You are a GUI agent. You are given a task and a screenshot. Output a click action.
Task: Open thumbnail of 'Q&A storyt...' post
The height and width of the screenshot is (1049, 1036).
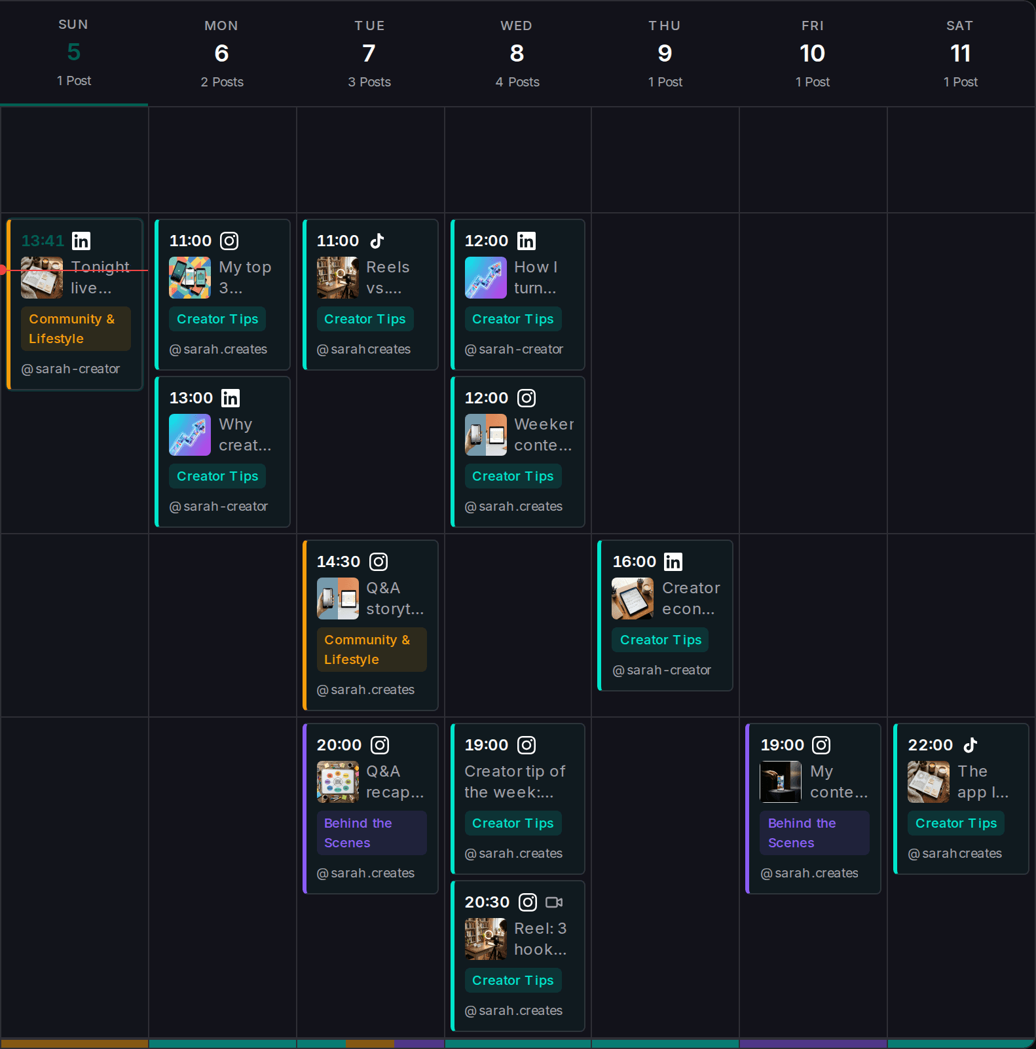coord(338,598)
